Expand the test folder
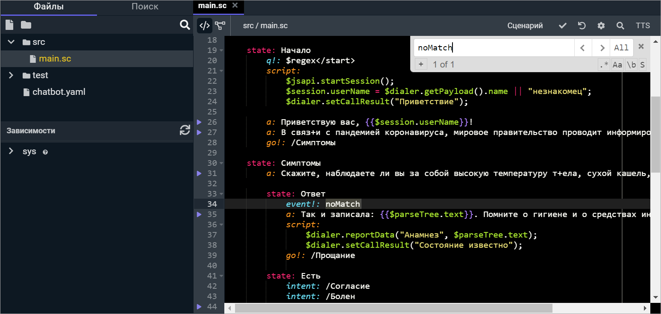The width and height of the screenshot is (661, 314). click(11, 75)
